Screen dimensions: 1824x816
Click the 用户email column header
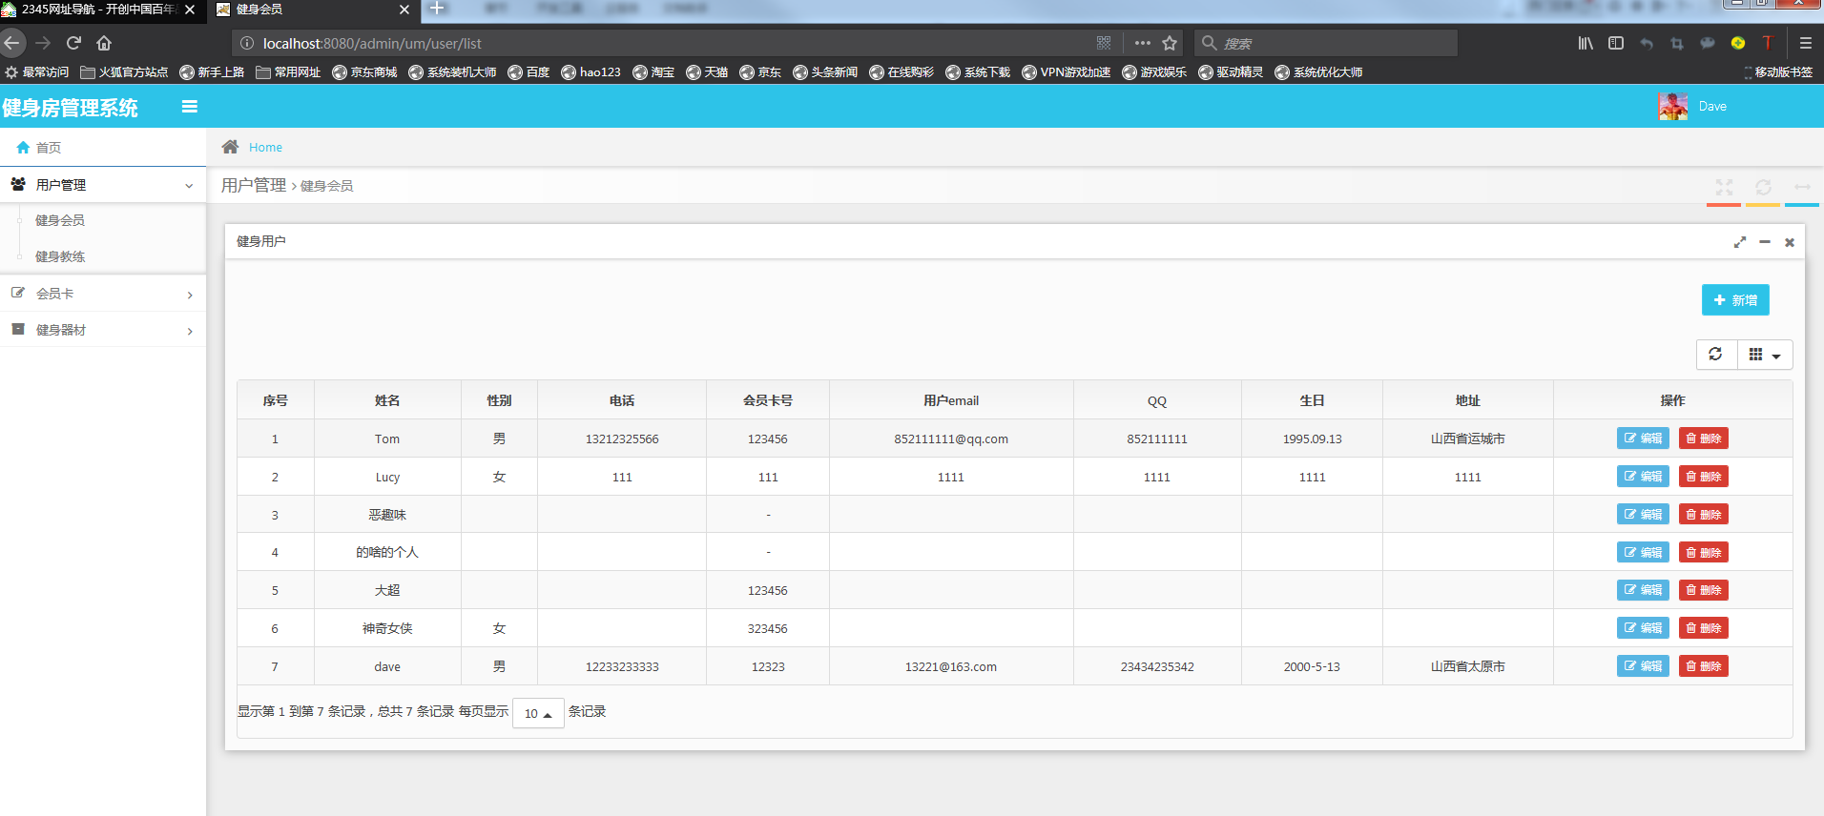click(x=951, y=400)
